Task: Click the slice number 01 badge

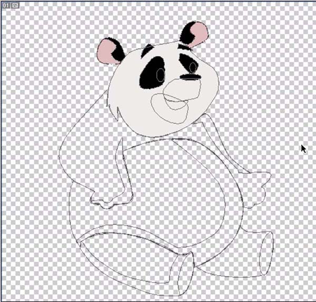Action: pyautogui.click(x=6, y=5)
